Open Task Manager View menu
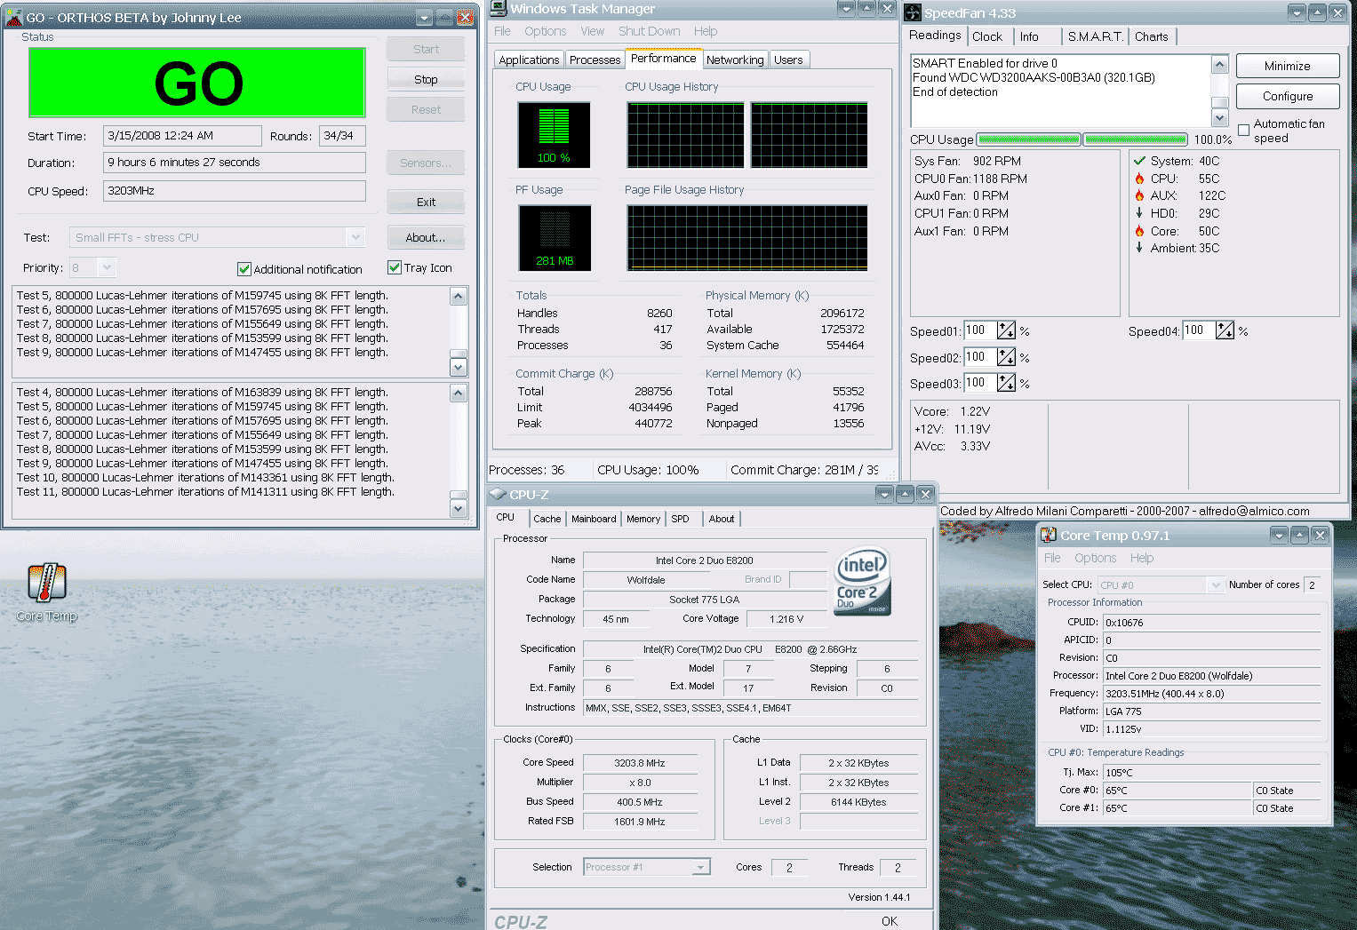 point(592,31)
